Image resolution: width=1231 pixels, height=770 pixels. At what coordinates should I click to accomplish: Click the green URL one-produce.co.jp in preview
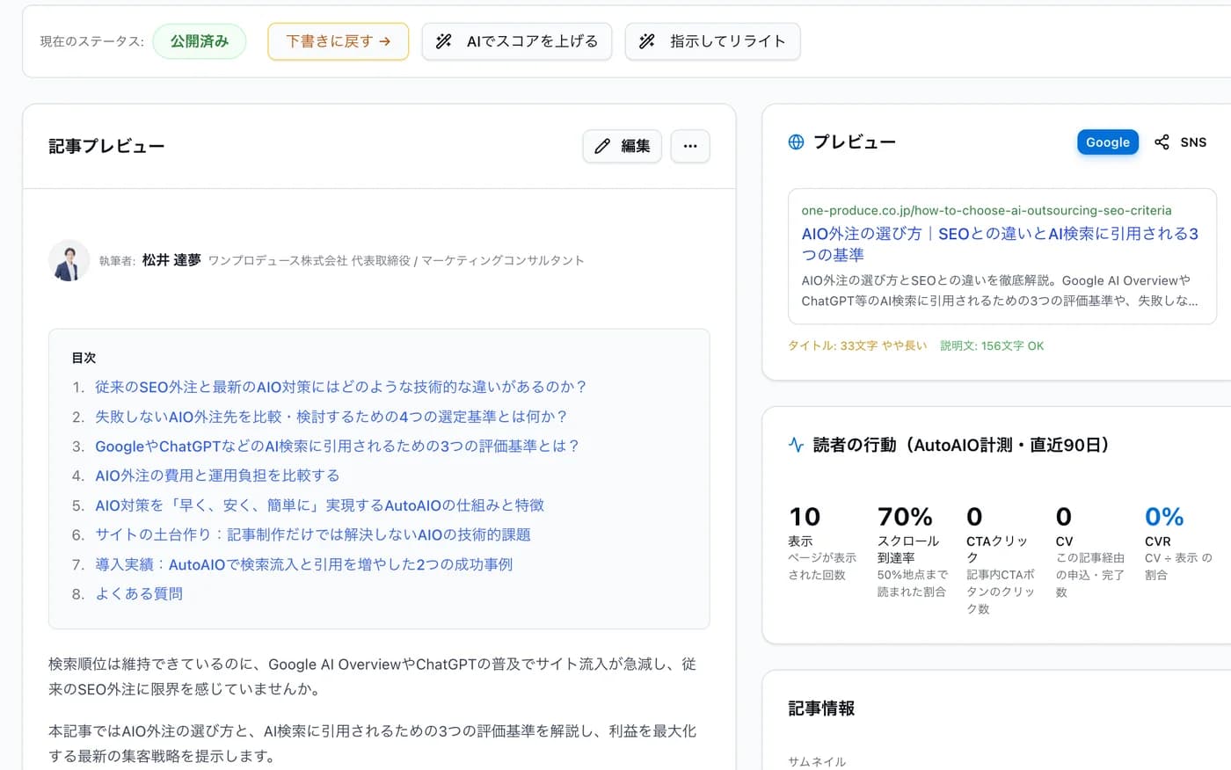point(987,210)
